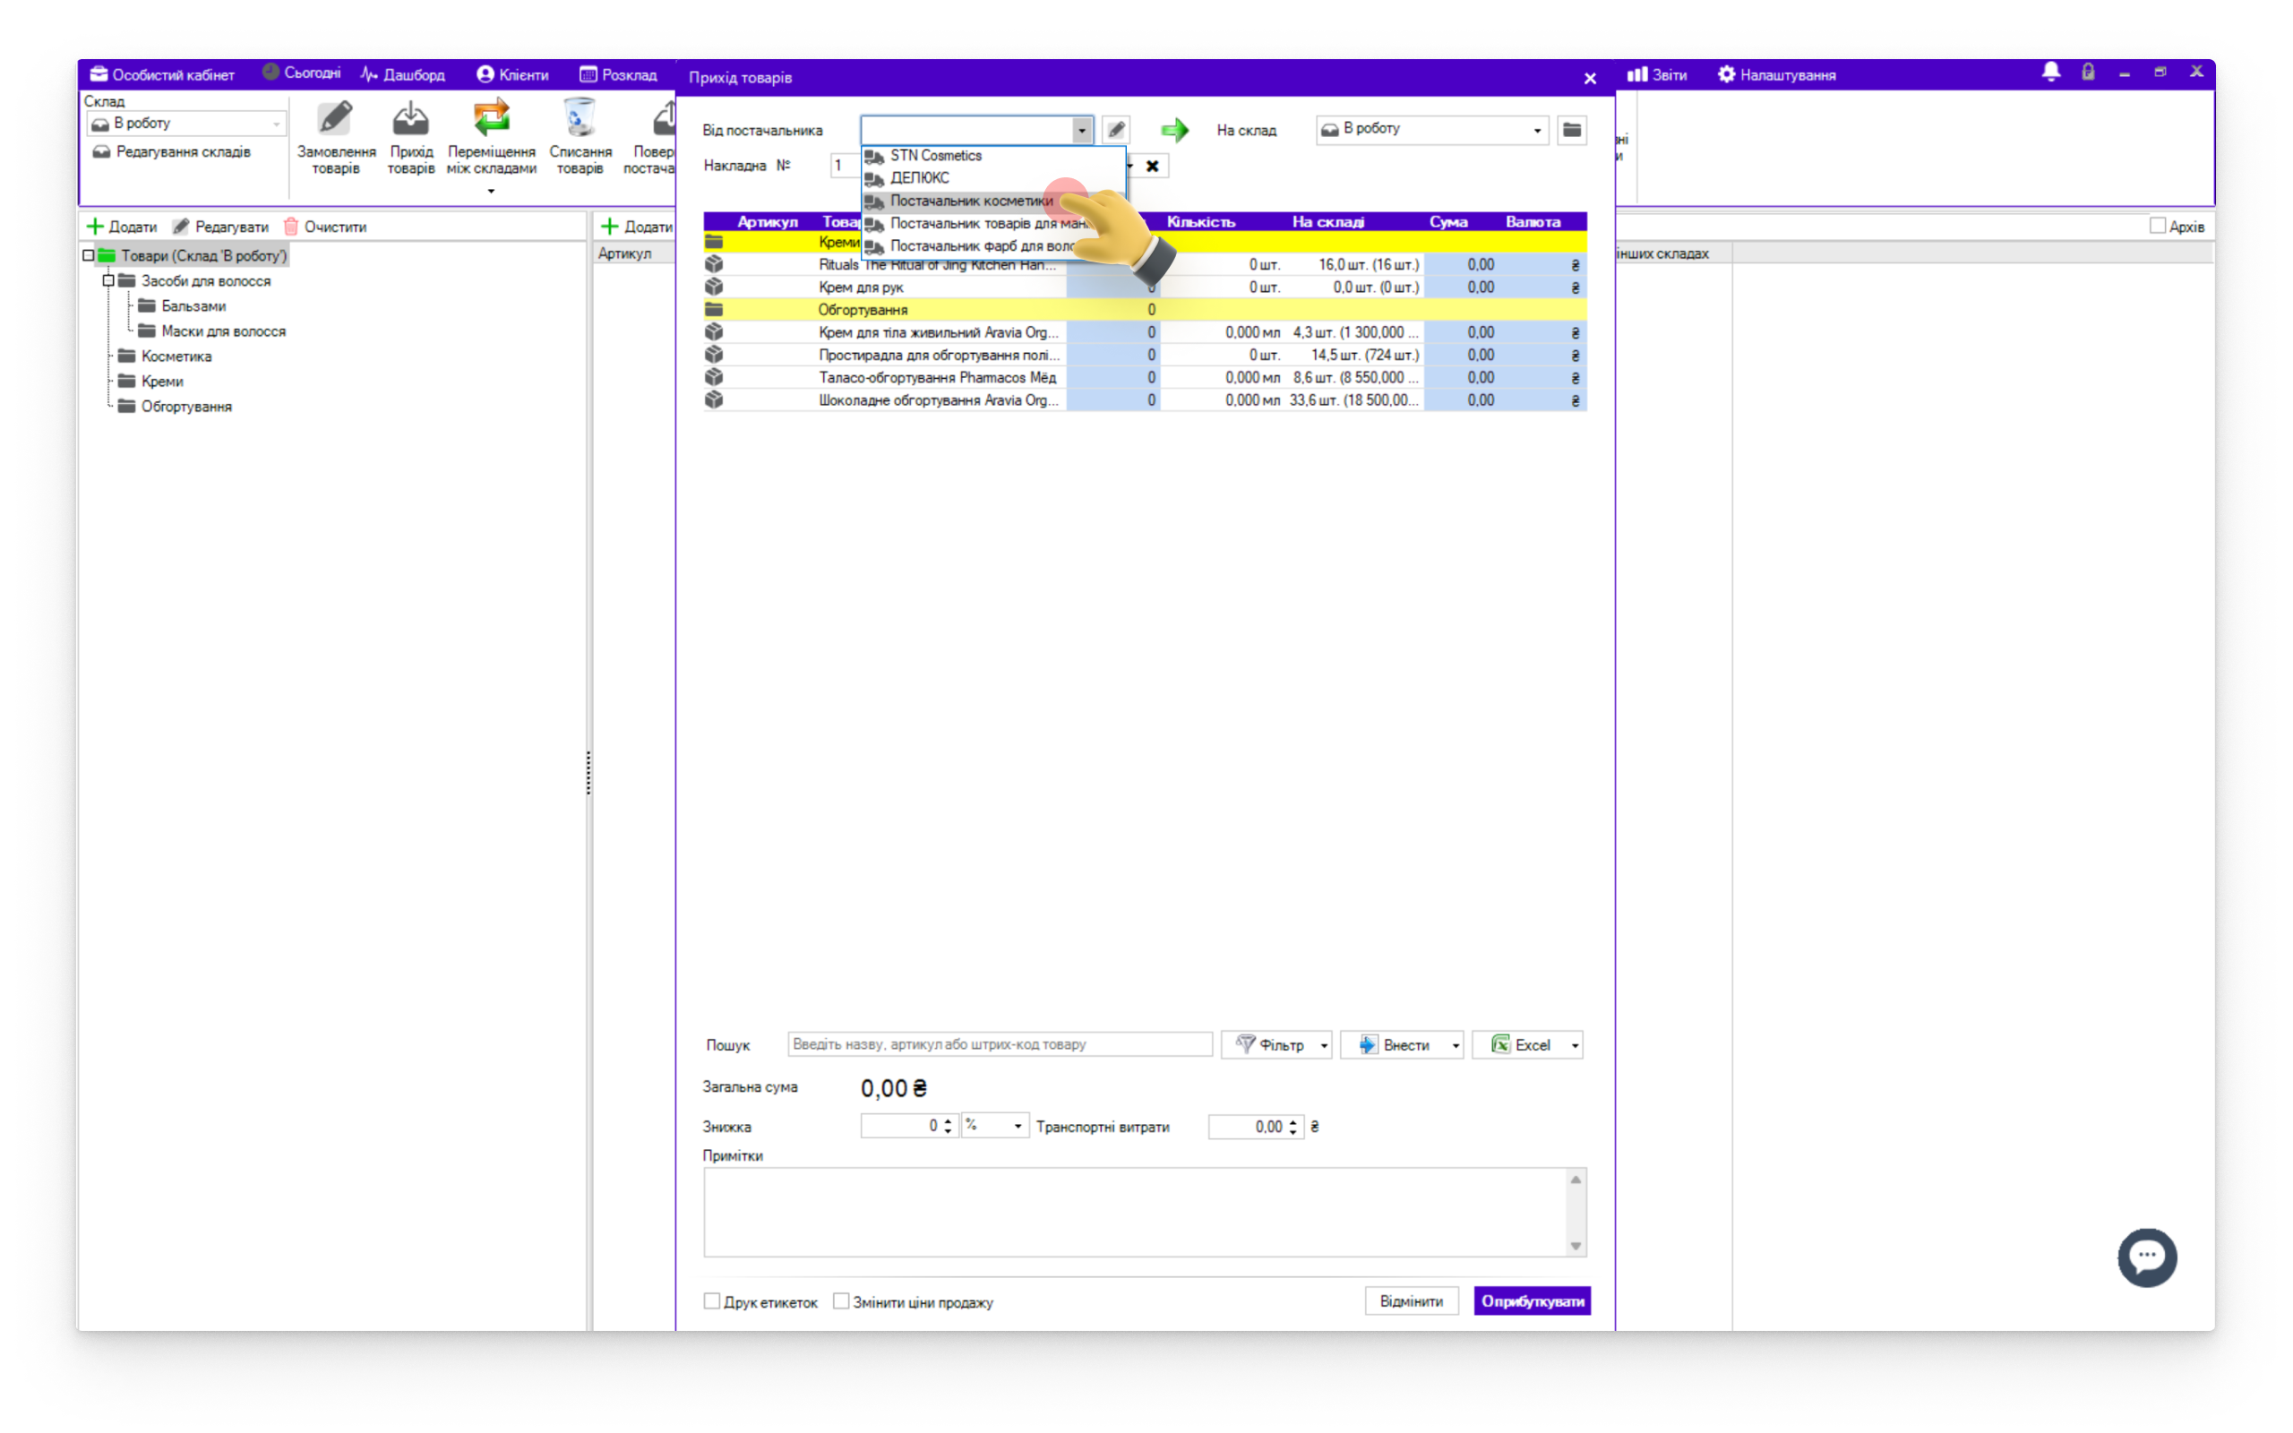Open Замовлення товарів pencil icon

coord(335,119)
